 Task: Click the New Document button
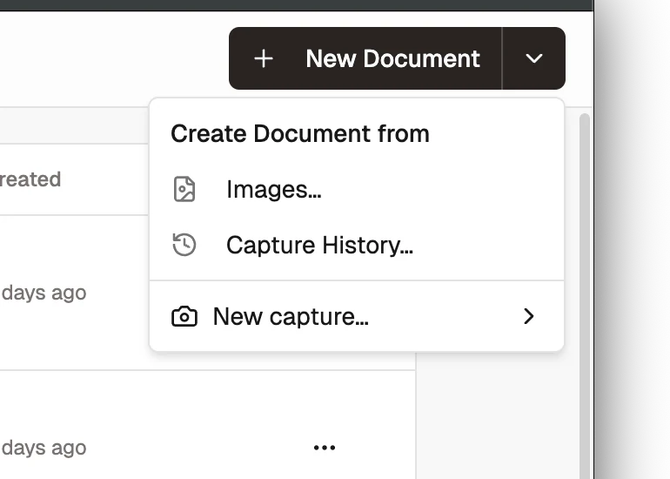[365, 58]
